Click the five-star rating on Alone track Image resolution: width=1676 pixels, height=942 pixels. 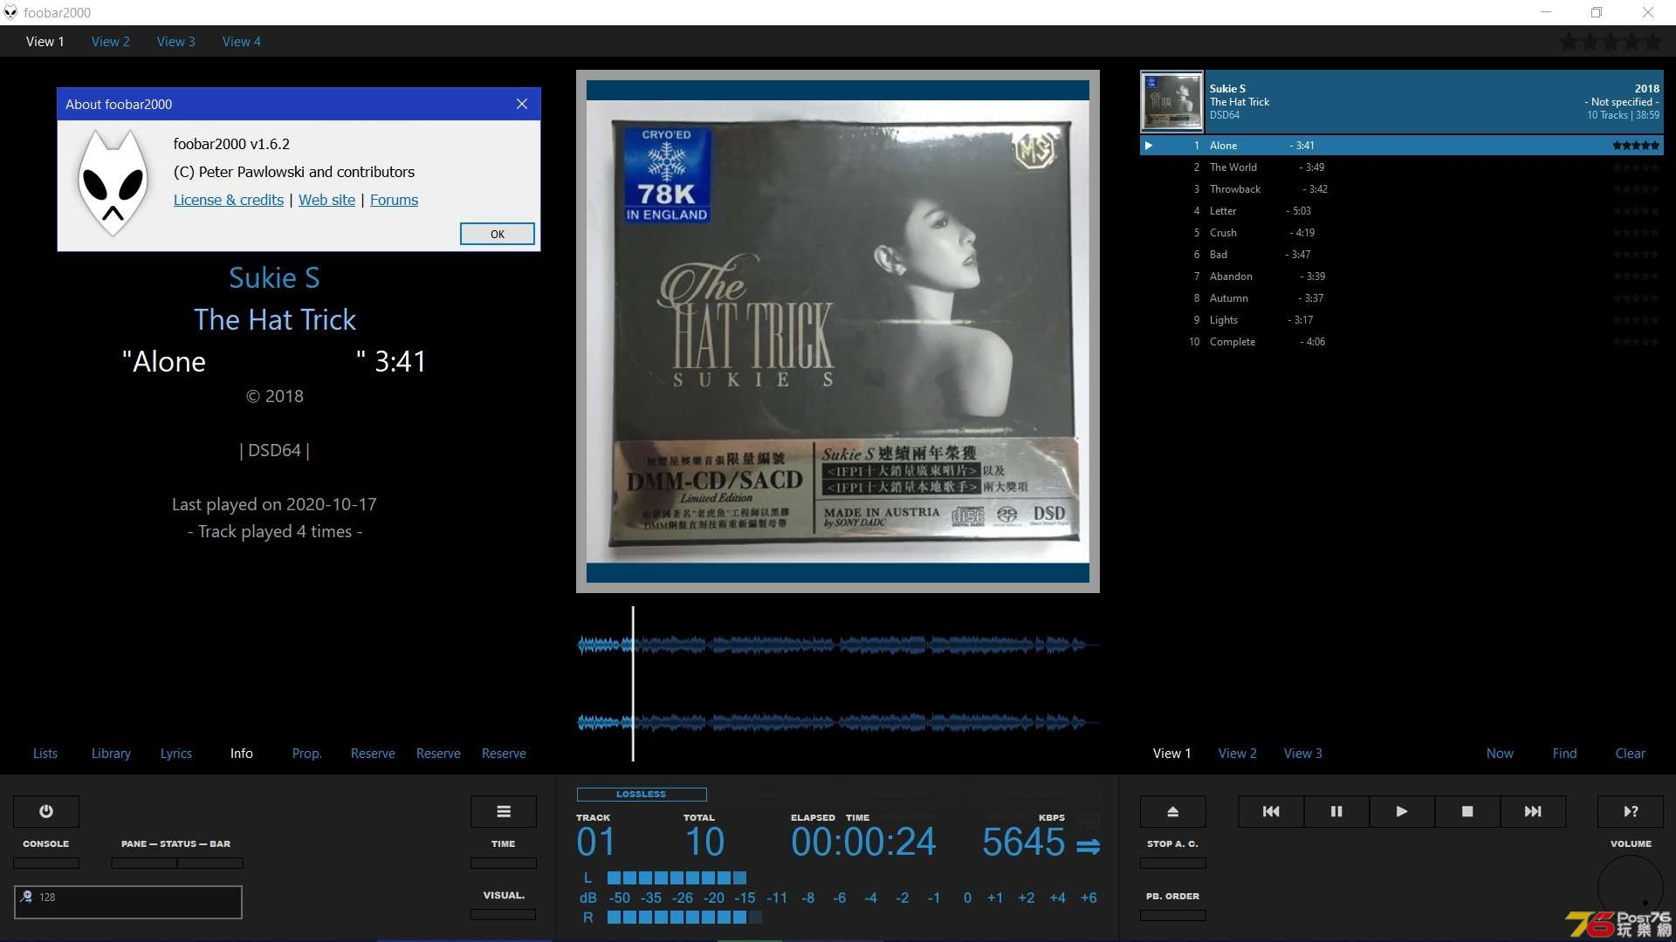(1636, 146)
